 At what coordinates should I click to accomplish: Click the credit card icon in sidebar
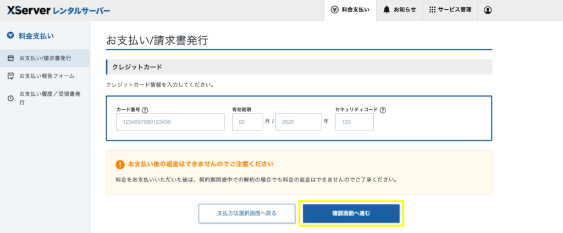(10, 58)
